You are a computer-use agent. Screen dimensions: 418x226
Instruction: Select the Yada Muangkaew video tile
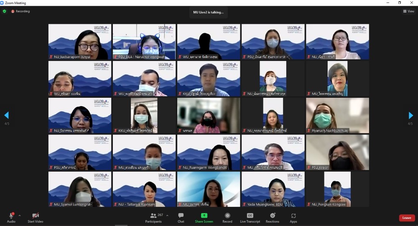(x=273, y=189)
